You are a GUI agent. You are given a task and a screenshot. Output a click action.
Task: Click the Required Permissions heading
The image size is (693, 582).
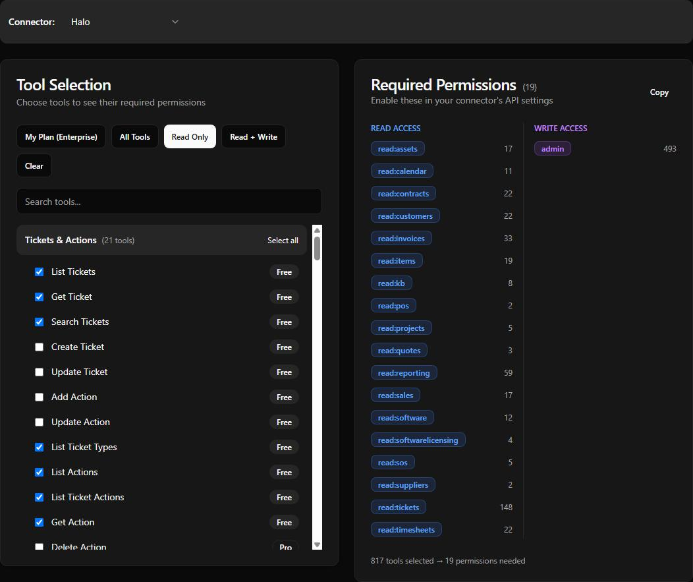[443, 84]
